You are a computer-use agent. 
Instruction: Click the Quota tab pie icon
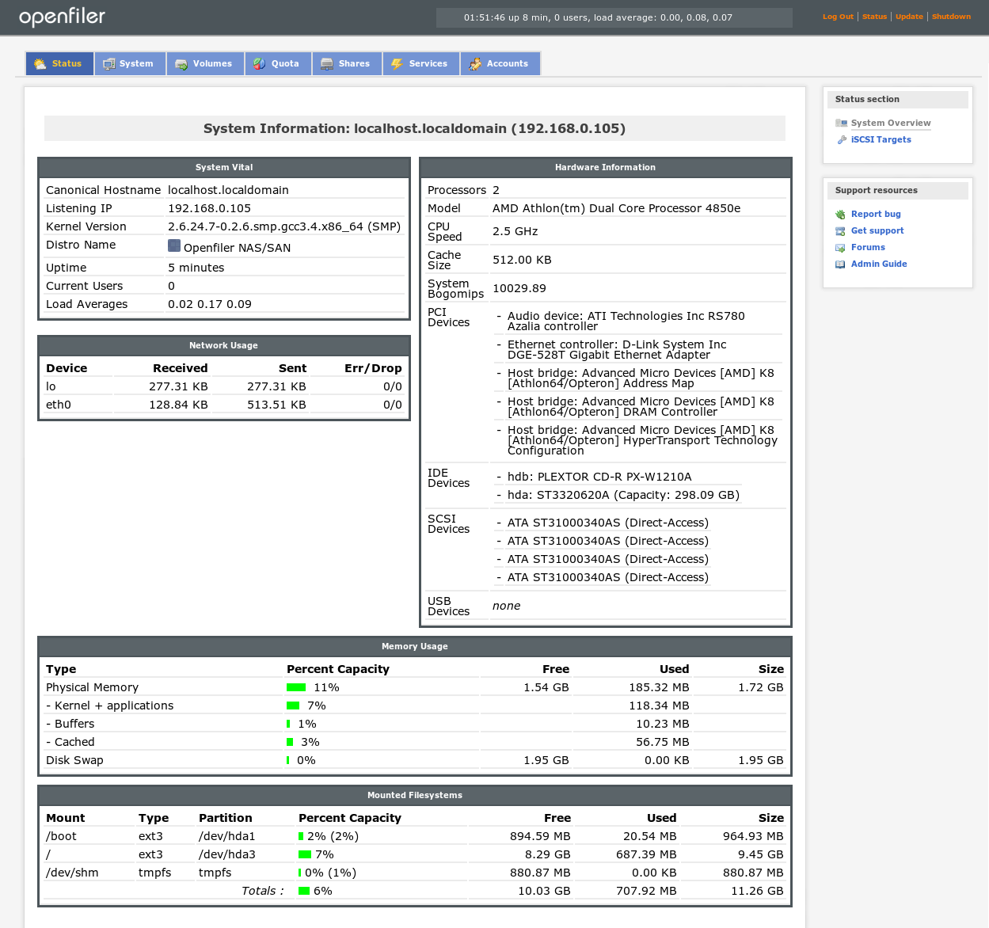click(260, 64)
